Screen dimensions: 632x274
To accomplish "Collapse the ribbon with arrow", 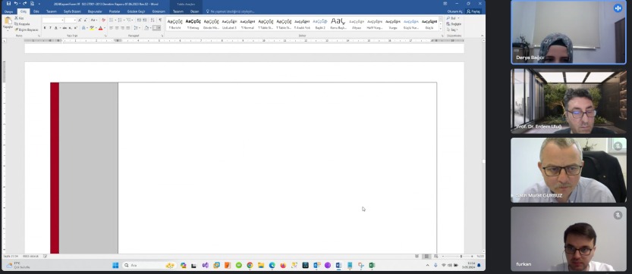I will point(482,36).
